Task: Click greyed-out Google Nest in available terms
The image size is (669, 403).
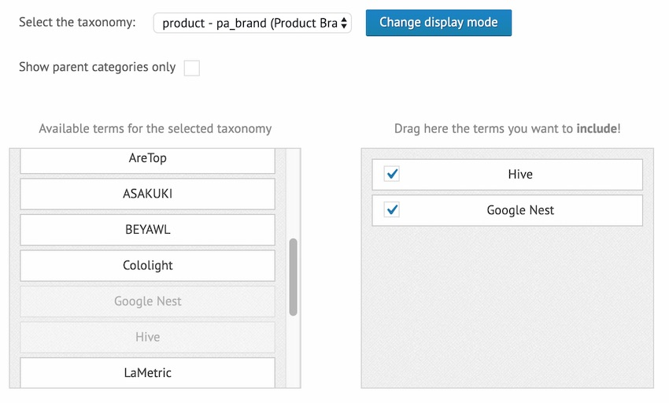Action: point(147,301)
